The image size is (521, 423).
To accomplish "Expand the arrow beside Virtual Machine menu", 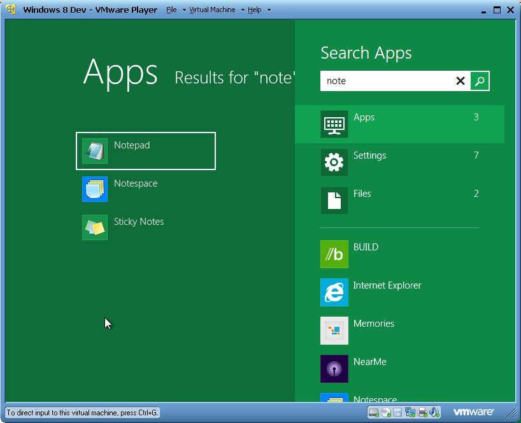I will (243, 10).
